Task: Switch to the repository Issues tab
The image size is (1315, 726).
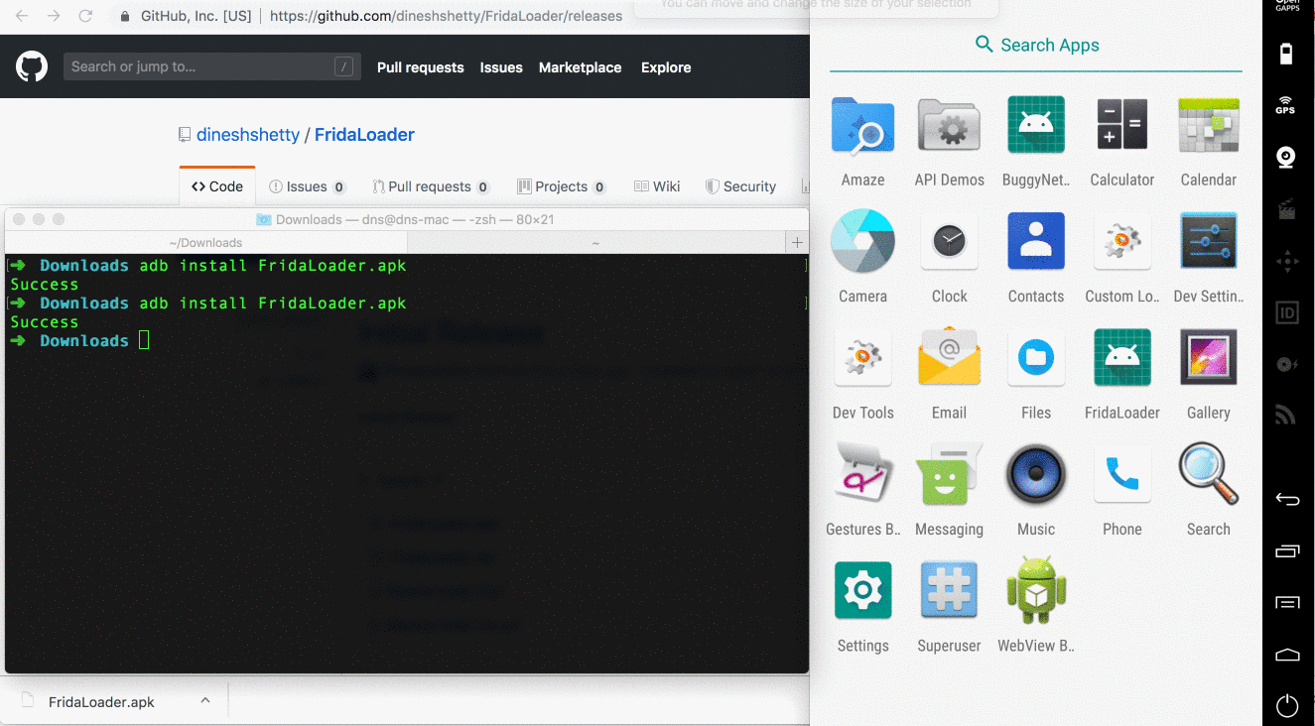Action: point(308,186)
